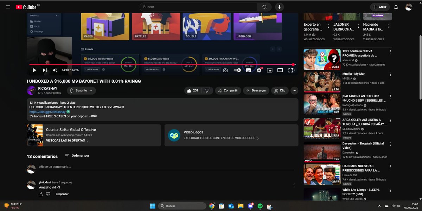Share the video via Compartir
The height and width of the screenshot is (211, 422).
228,90
